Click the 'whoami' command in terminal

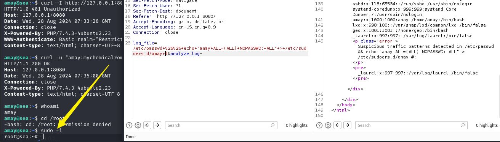coord(50,106)
